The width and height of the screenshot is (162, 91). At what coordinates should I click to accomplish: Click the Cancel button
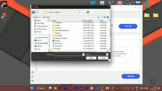coord(103,58)
